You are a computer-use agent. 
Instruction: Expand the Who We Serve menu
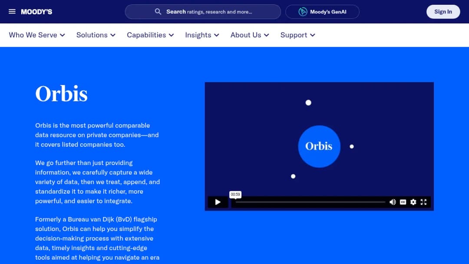point(37,35)
